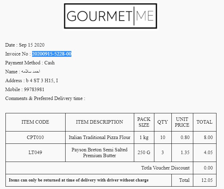
Task: Click Comments & Preferred Delivery time text
Action: click(45, 98)
